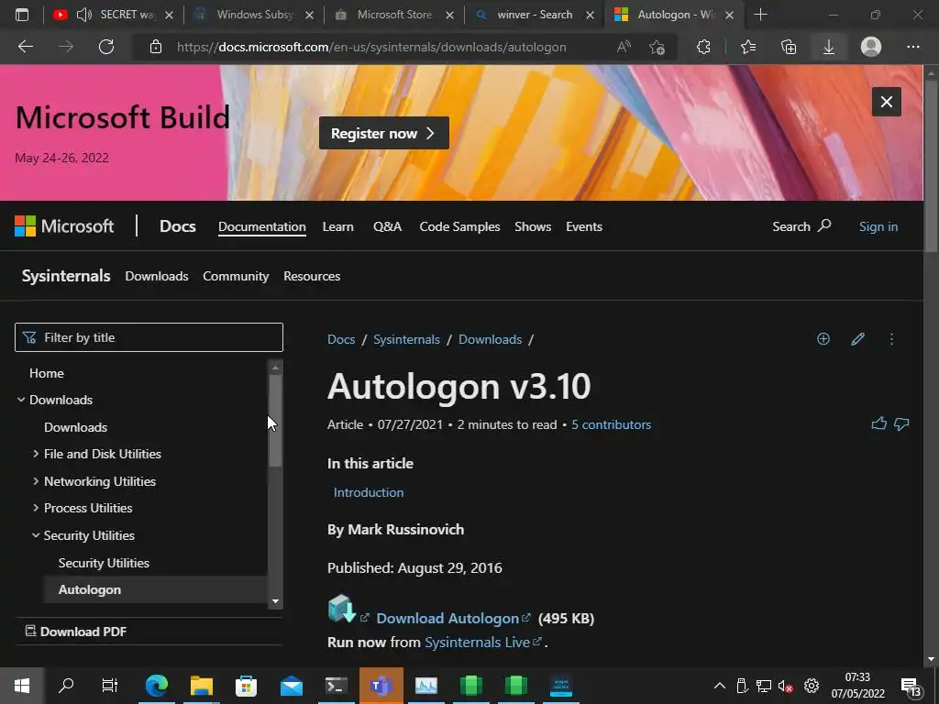Open the Downloads toolbar icon
Image resolution: width=939 pixels, height=704 pixels.
[829, 47]
